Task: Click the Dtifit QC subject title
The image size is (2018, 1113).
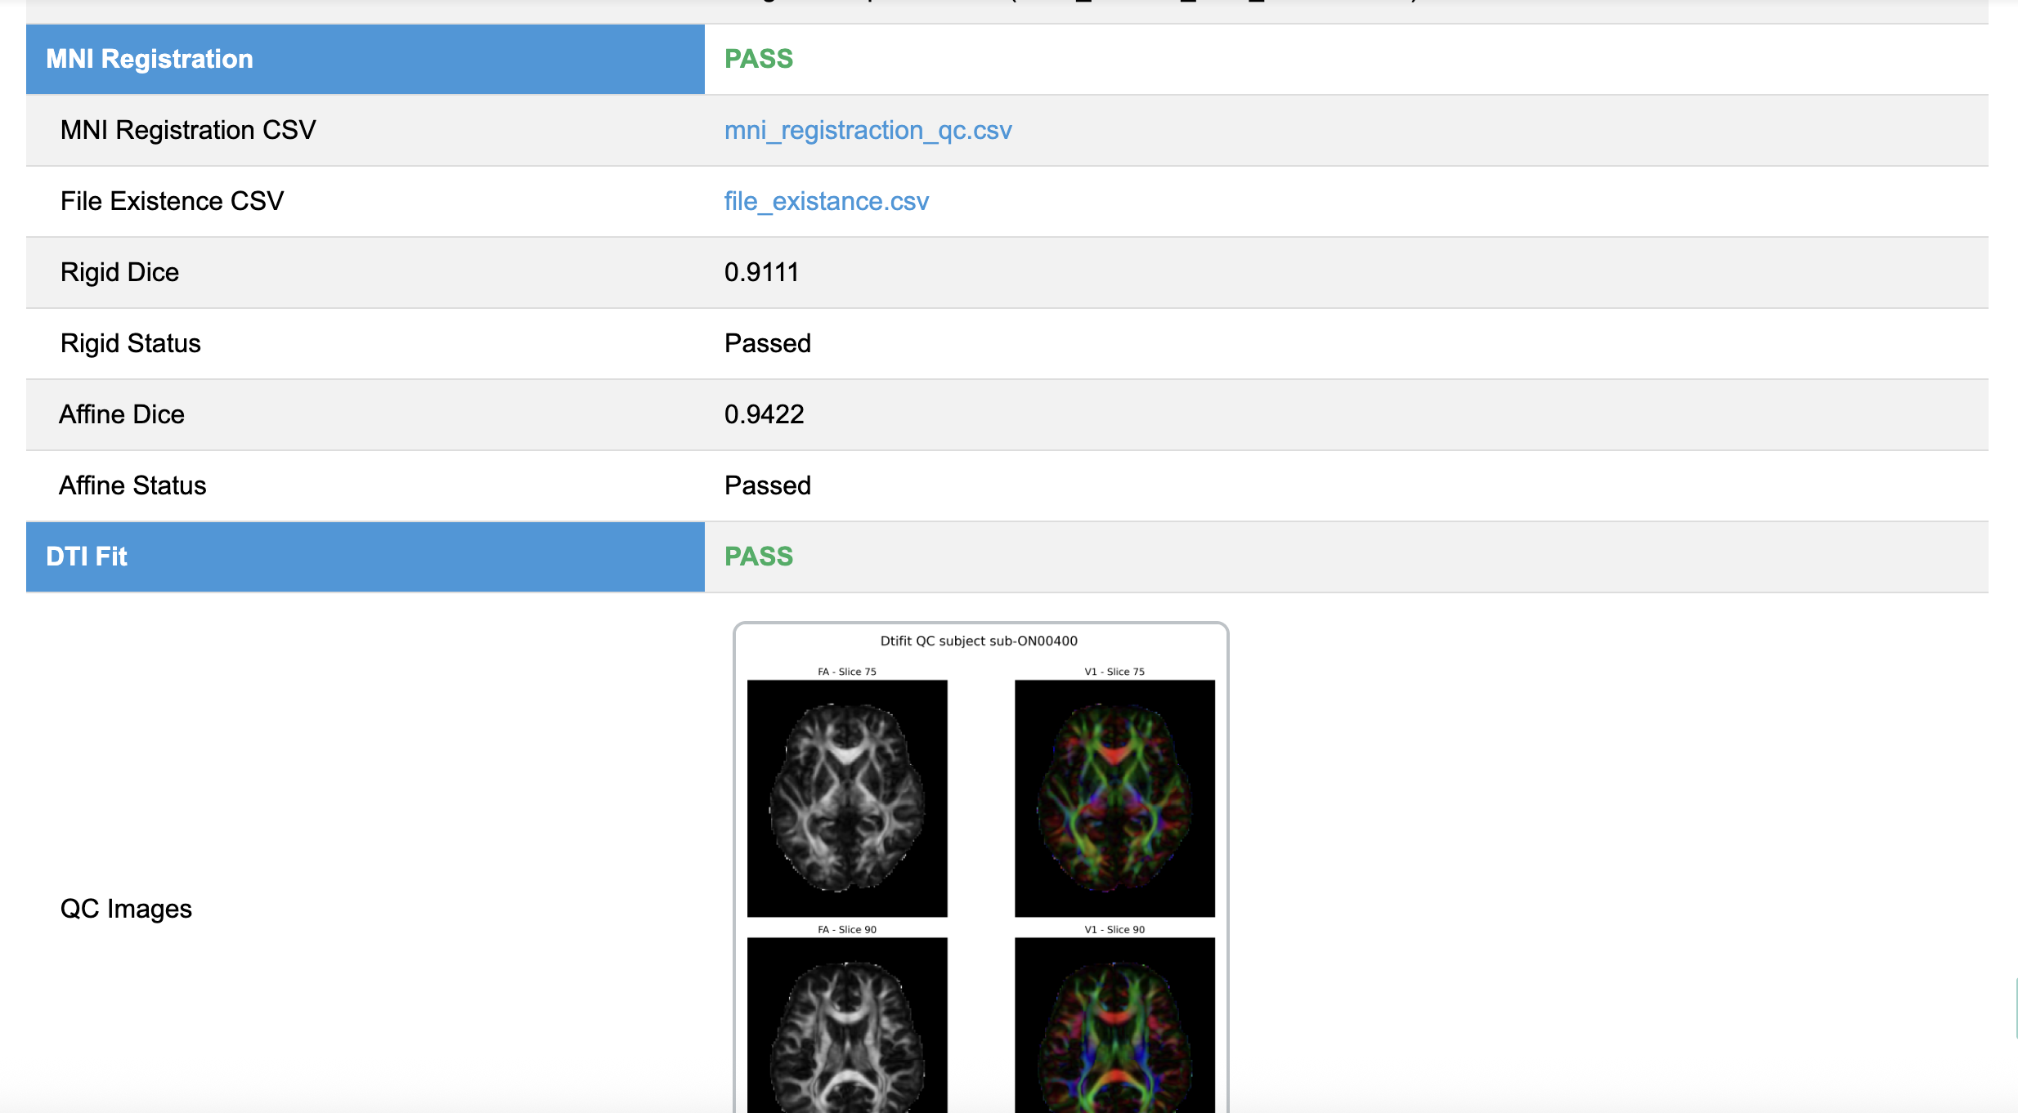Action: click(979, 641)
